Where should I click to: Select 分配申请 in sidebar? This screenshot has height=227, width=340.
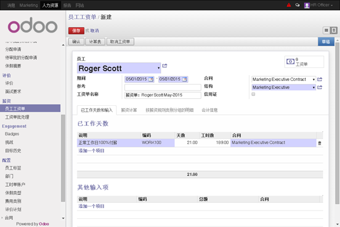(13, 49)
